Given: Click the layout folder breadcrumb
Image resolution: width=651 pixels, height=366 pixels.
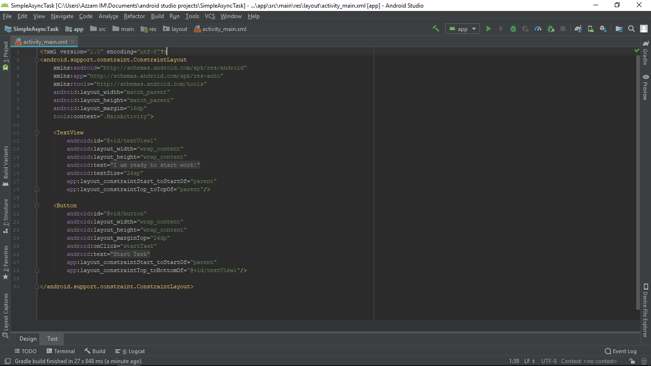Looking at the screenshot, I should pyautogui.click(x=175, y=29).
